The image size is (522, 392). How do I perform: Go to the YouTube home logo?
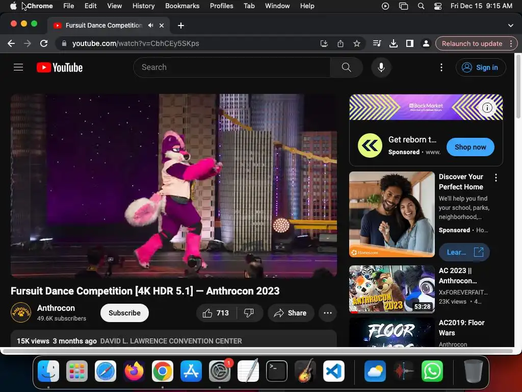60,68
